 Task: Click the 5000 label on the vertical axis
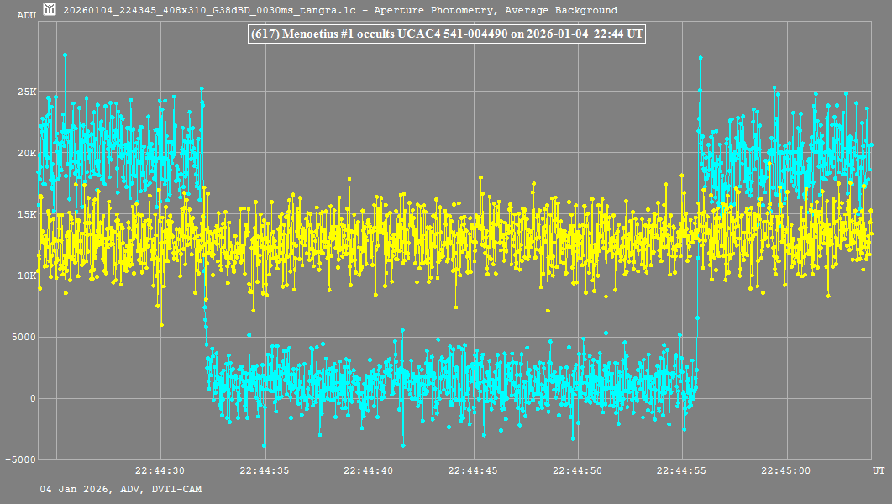point(24,337)
